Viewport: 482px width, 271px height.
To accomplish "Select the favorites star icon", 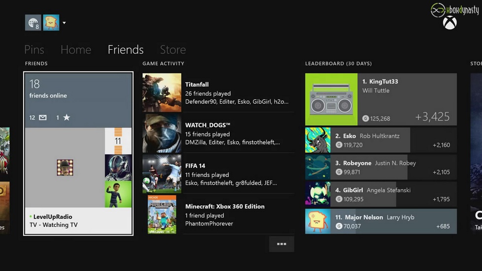I will point(67,117).
